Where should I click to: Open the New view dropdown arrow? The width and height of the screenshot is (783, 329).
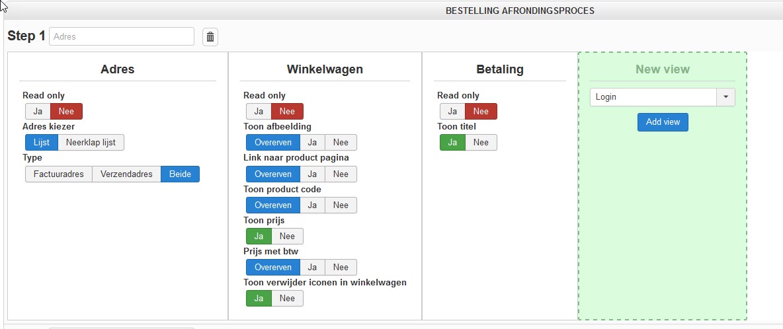pos(725,97)
